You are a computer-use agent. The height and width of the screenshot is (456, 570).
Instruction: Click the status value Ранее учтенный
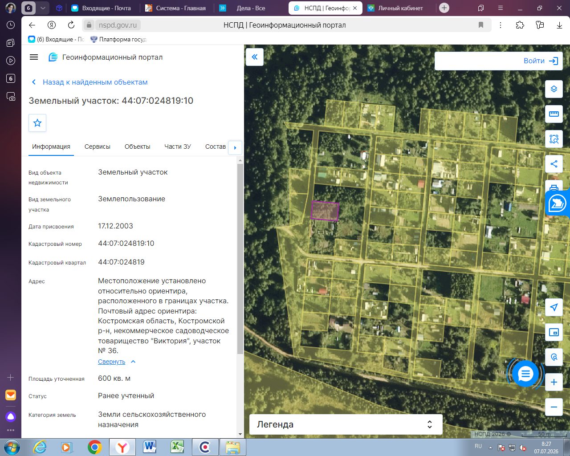(126, 395)
